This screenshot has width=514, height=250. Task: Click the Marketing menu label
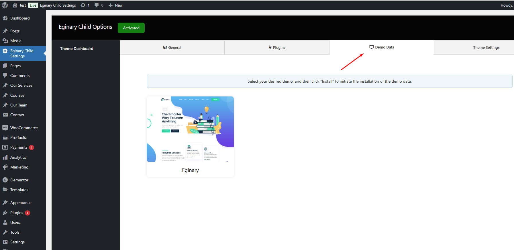19,167
